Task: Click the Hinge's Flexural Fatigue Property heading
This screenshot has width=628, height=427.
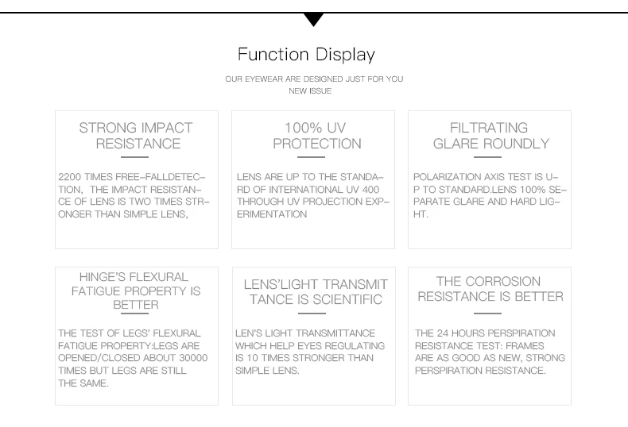Action: click(x=136, y=290)
